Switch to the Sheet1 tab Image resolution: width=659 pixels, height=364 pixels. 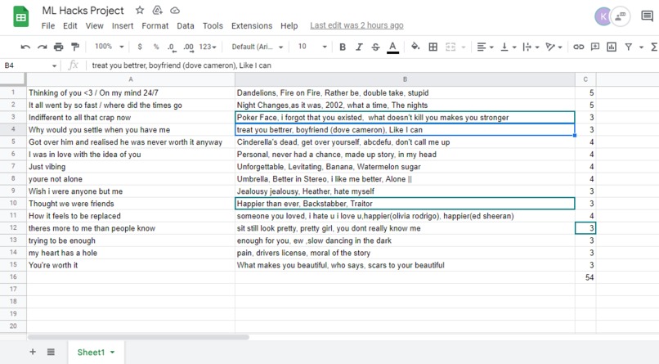(96, 353)
